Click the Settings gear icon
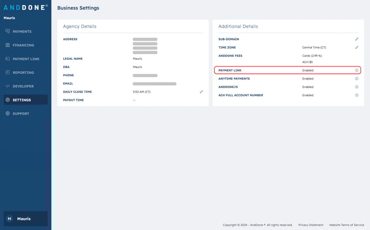This screenshot has width=370, height=230. coord(7,100)
